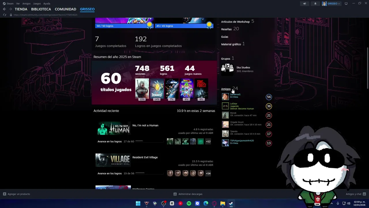The image size is (369, 208).
Task: Open Talerdo friend avatar
Action: click(225, 134)
